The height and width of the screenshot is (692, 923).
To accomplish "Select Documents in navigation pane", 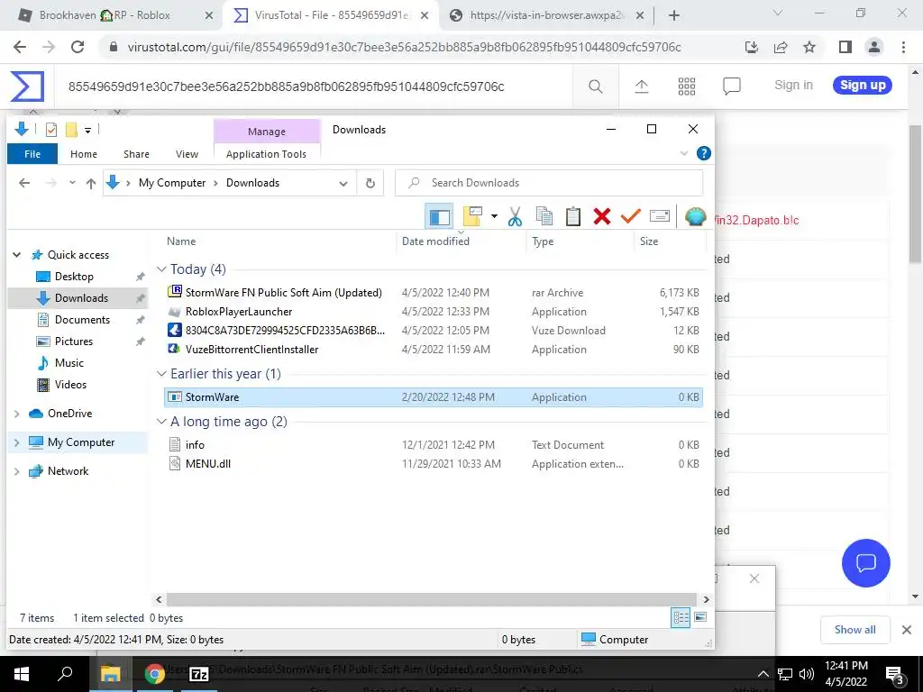I will pyautogui.click(x=82, y=320).
